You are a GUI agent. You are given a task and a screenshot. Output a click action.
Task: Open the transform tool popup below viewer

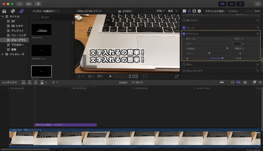click(81, 76)
